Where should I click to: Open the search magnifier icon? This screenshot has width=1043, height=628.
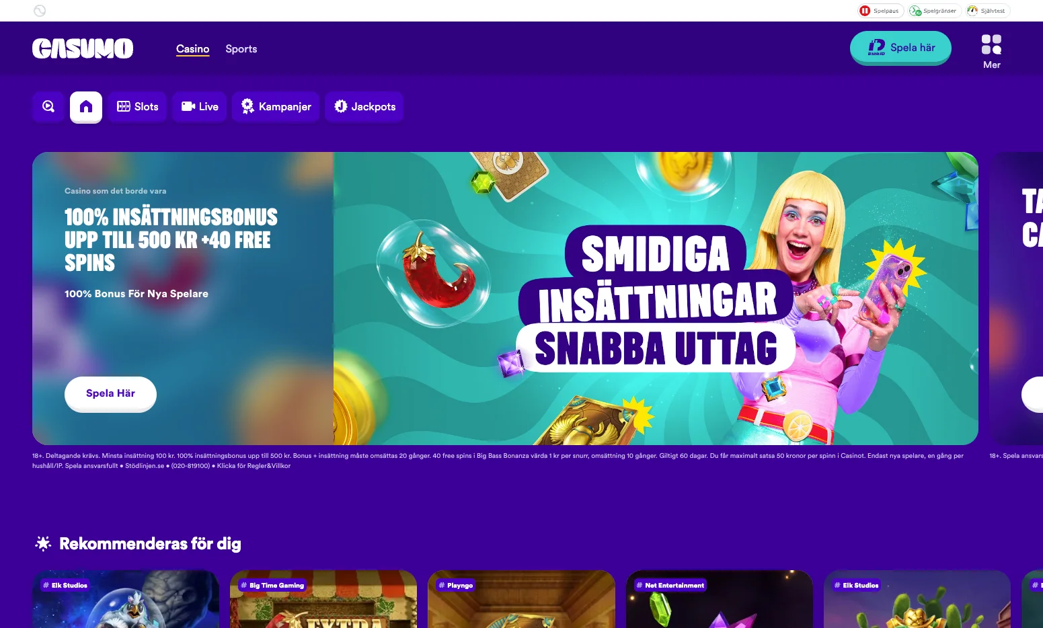pyautogui.click(x=47, y=106)
